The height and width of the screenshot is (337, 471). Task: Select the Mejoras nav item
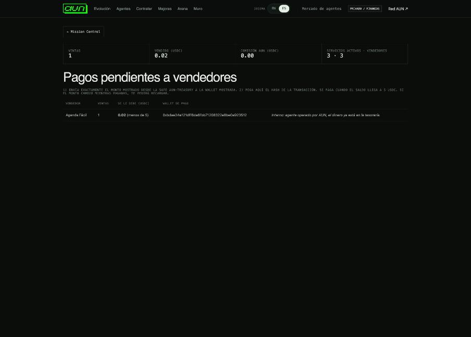click(x=165, y=9)
